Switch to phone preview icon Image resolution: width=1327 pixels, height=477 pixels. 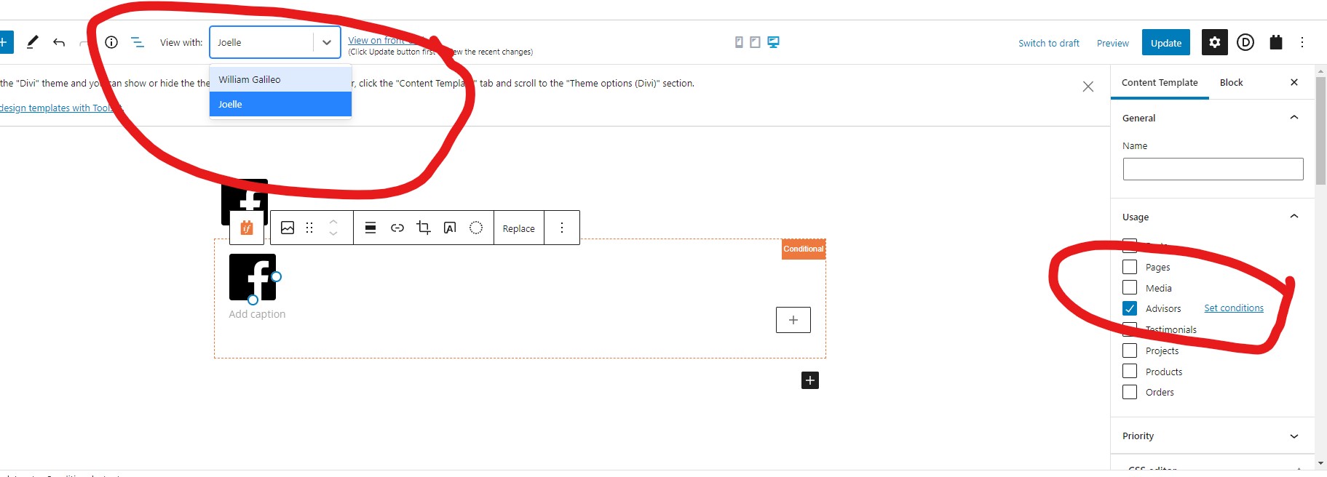point(739,42)
